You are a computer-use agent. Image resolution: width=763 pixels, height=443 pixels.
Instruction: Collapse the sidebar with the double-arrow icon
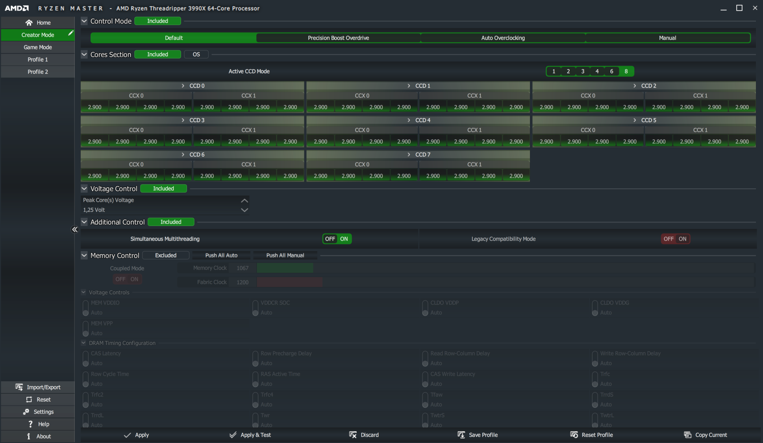point(75,230)
